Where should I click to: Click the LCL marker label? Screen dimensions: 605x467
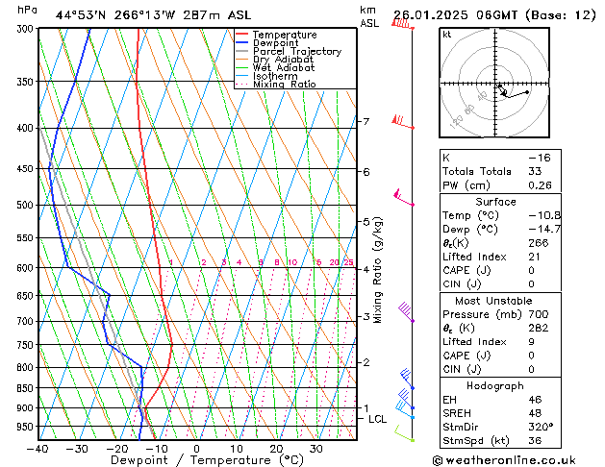[377, 419]
